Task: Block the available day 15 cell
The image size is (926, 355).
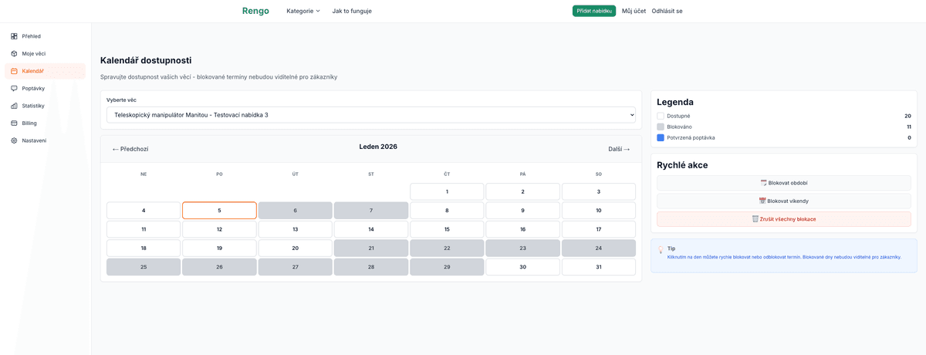Action: (447, 229)
